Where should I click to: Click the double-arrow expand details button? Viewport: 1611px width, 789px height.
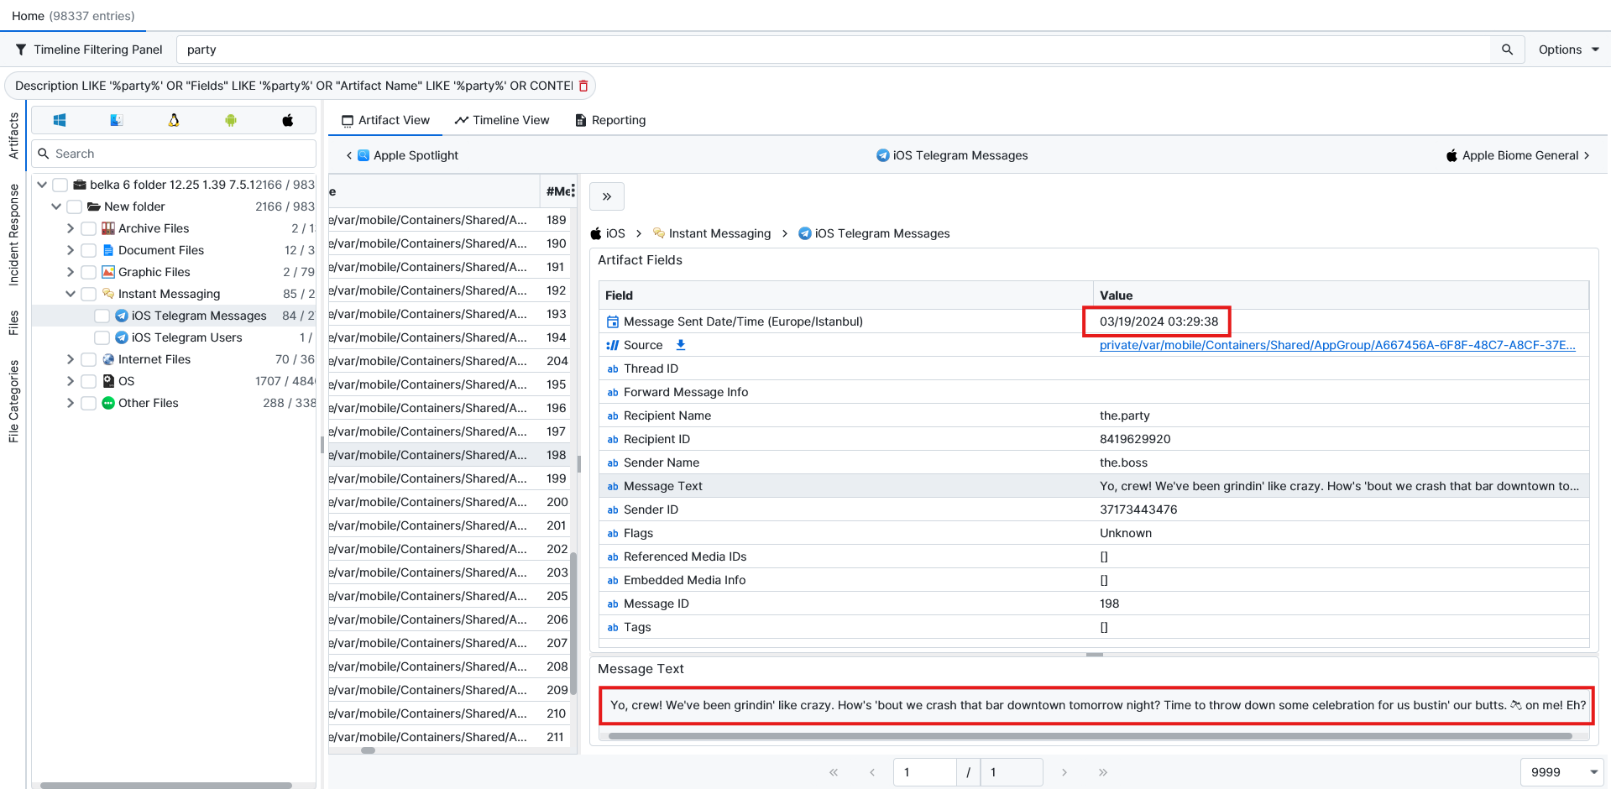tap(607, 196)
